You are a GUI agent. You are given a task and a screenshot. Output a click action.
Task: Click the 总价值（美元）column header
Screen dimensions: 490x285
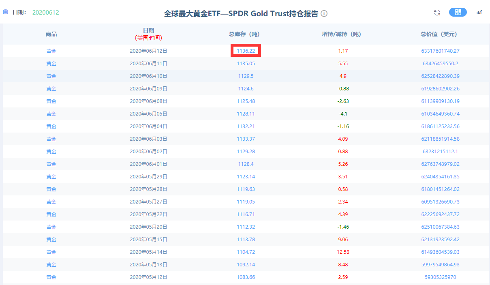coord(441,34)
